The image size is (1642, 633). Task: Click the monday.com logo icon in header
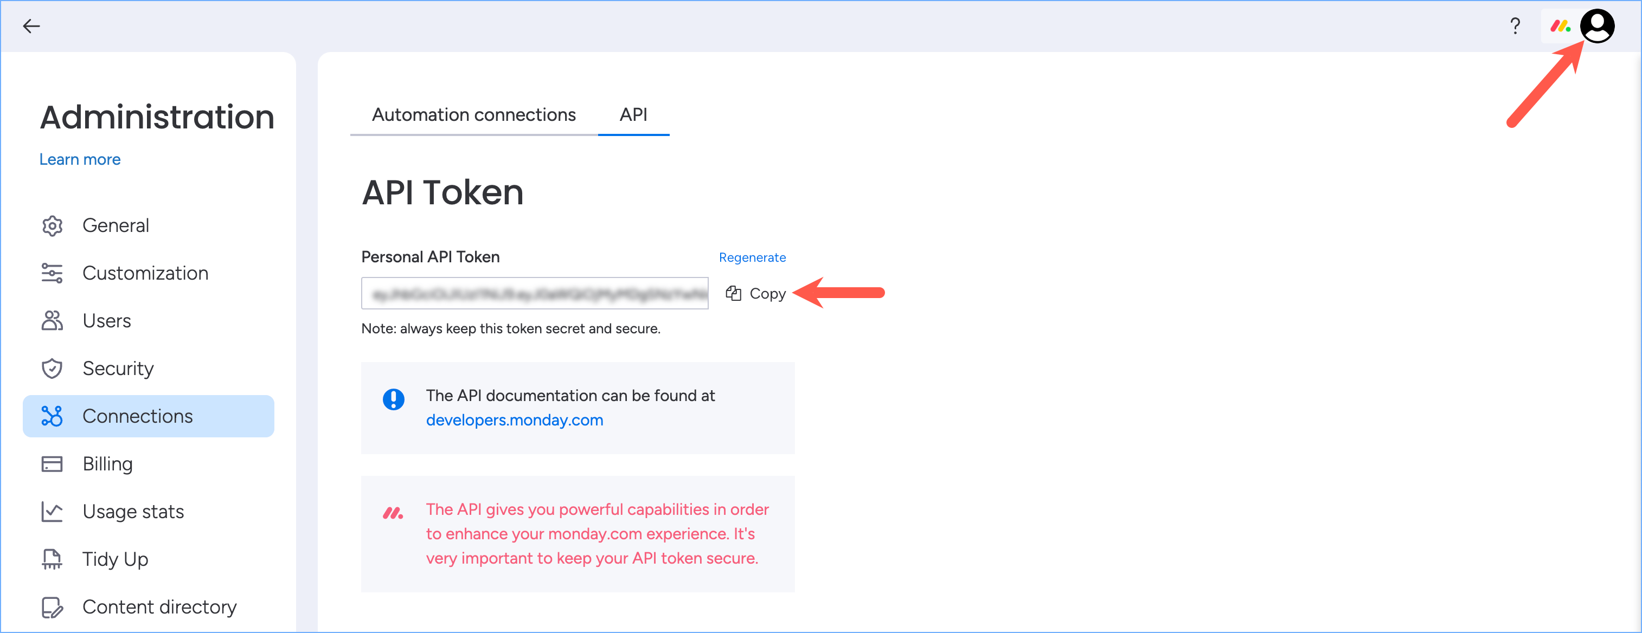(1560, 26)
